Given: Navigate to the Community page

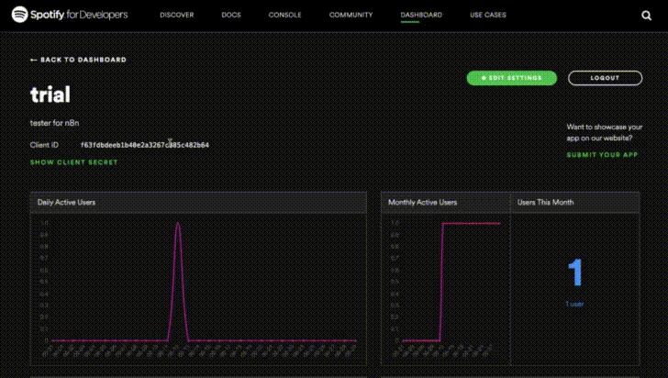Looking at the screenshot, I should tap(351, 16).
